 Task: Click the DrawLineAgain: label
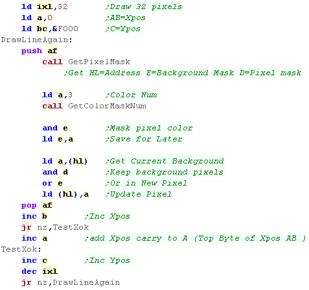36,40
